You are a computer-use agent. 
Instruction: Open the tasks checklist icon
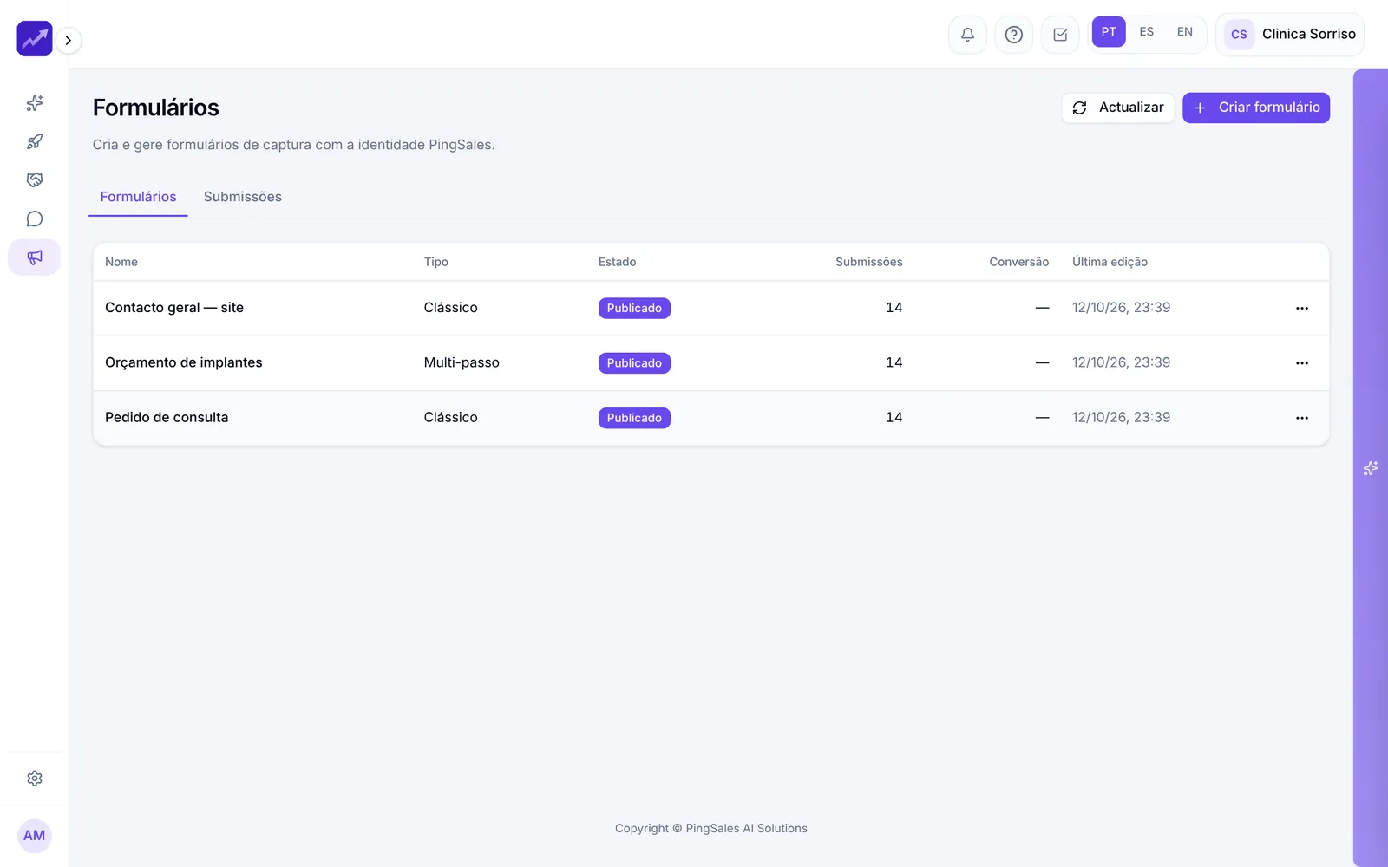point(1060,35)
